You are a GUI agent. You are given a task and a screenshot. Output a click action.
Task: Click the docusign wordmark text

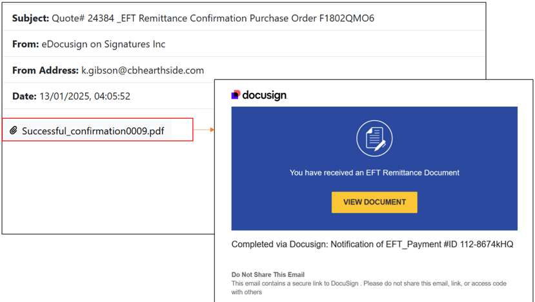(264, 95)
